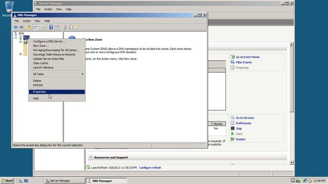
Task: Click the third folder icon under DC1
Action: pyautogui.click(x=25, y=50)
